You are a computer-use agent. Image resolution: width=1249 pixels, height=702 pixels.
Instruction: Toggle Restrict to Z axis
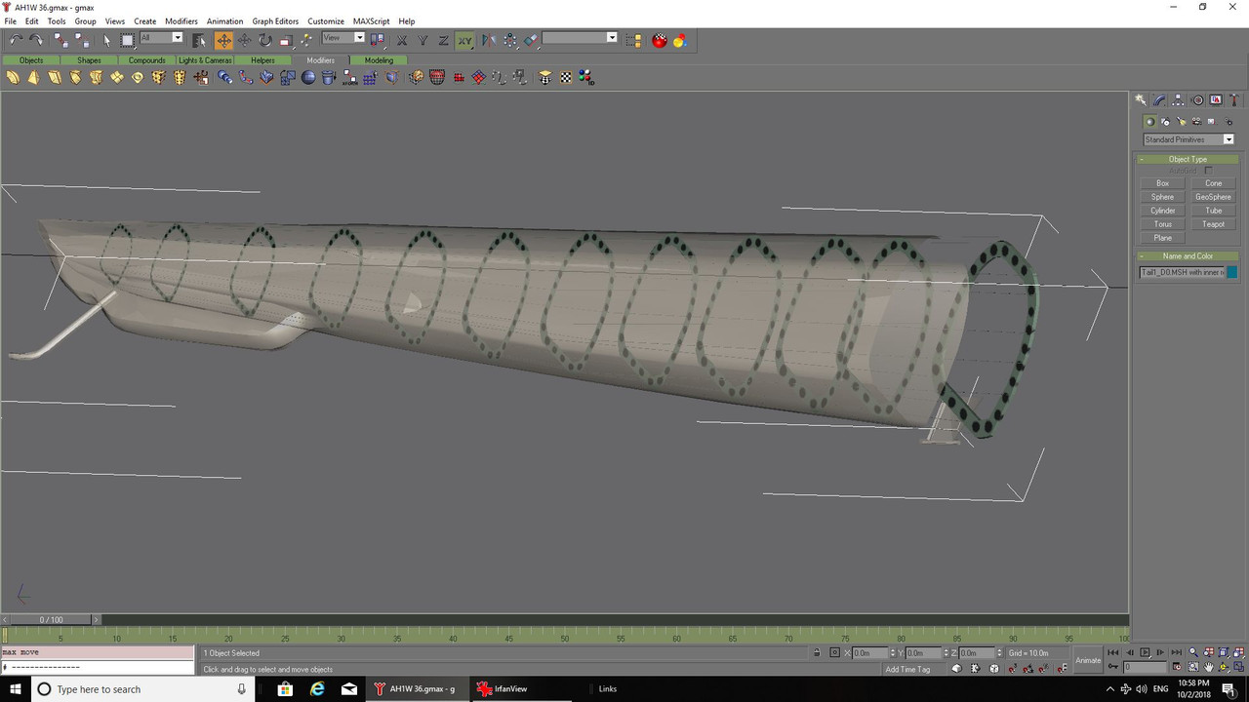coord(443,40)
